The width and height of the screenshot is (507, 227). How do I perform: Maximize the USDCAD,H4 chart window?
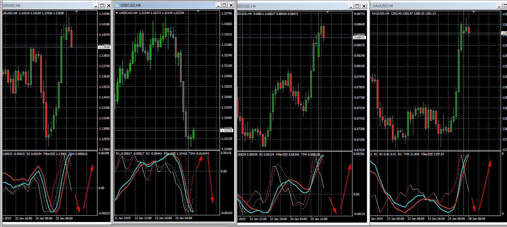(224, 5)
